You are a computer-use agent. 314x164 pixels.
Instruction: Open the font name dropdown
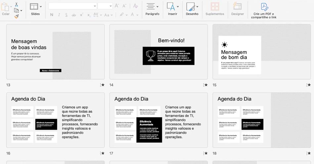click(x=95, y=6)
